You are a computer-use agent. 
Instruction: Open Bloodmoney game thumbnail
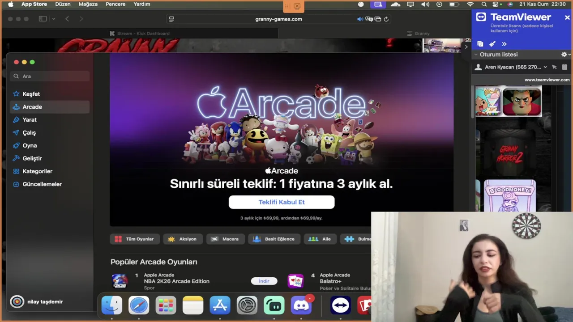510,195
